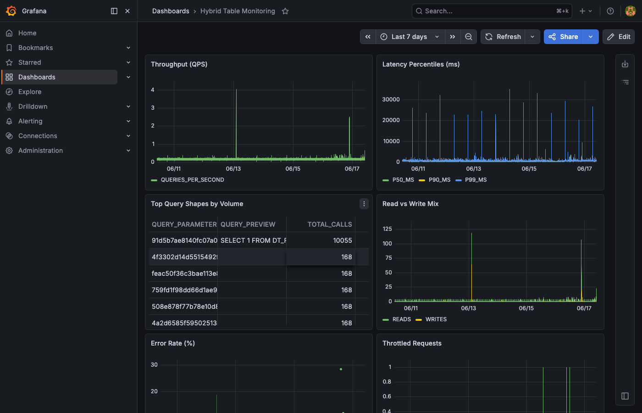Zoom out the time range
The width and height of the screenshot is (642, 413).
(x=469, y=37)
